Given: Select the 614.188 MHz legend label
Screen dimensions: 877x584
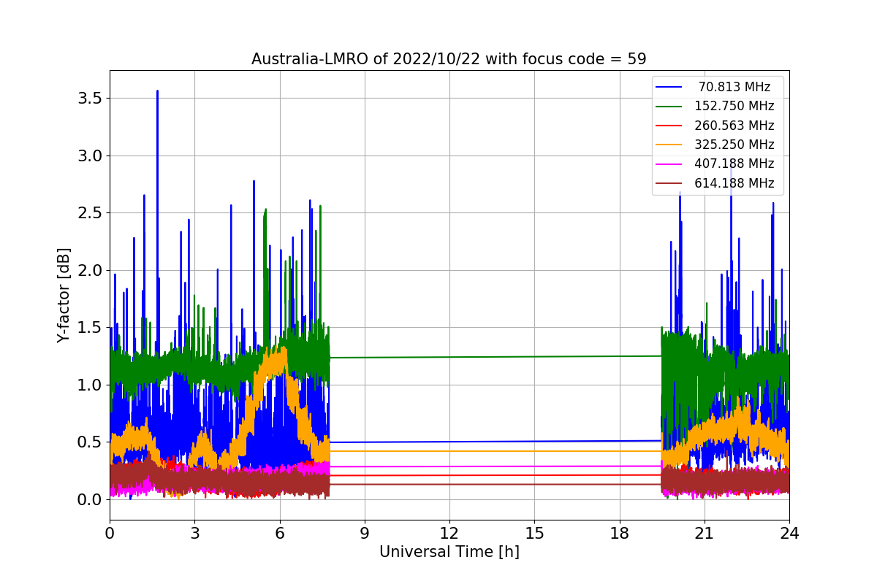Looking at the screenshot, I should pyautogui.click(x=734, y=183).
